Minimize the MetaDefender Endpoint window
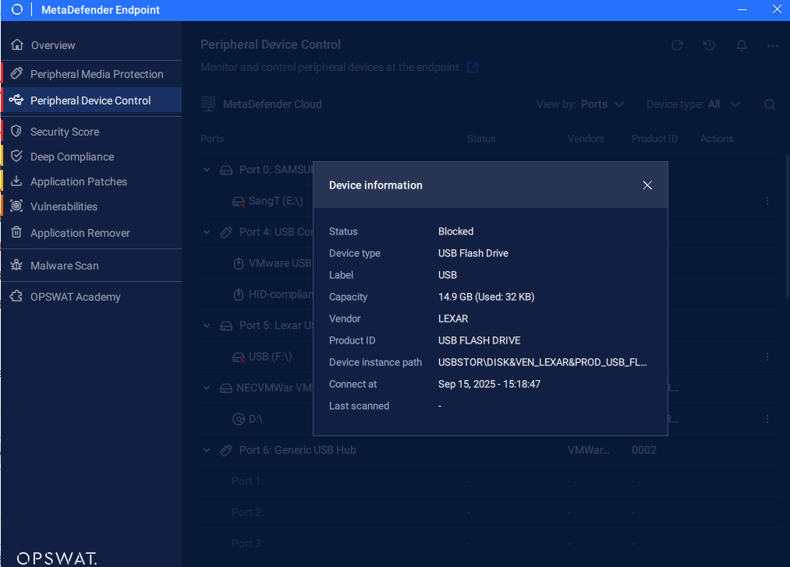Image resolution: width=790 pixels, height=567 pixels. point(742,9)
